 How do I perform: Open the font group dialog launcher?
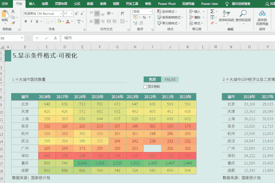tap(84, 30)
